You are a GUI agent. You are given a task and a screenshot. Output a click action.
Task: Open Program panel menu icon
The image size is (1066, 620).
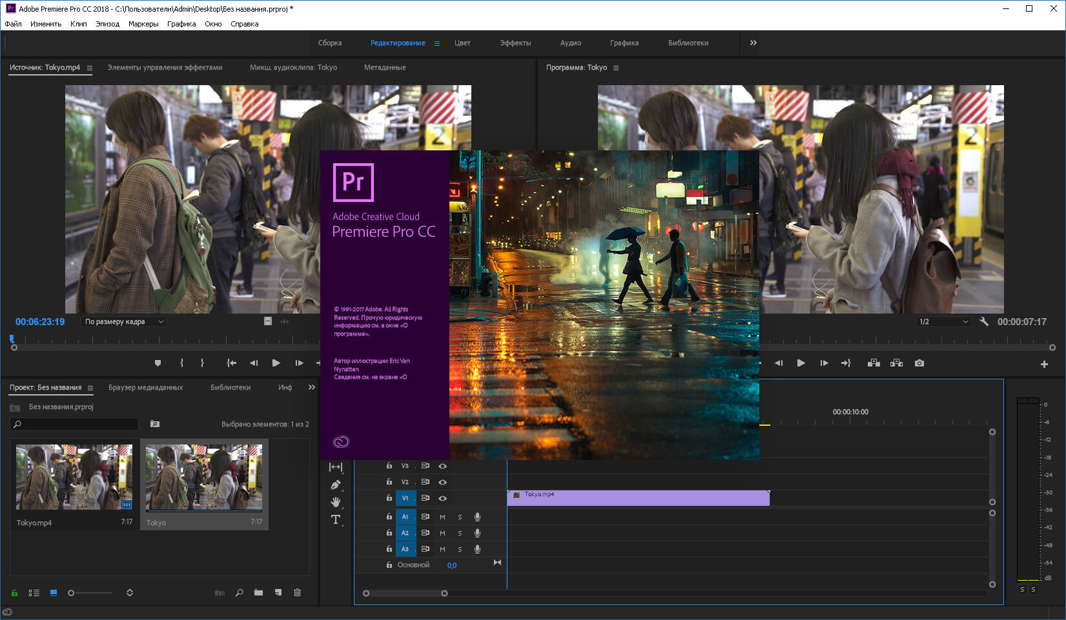[616, 68]
